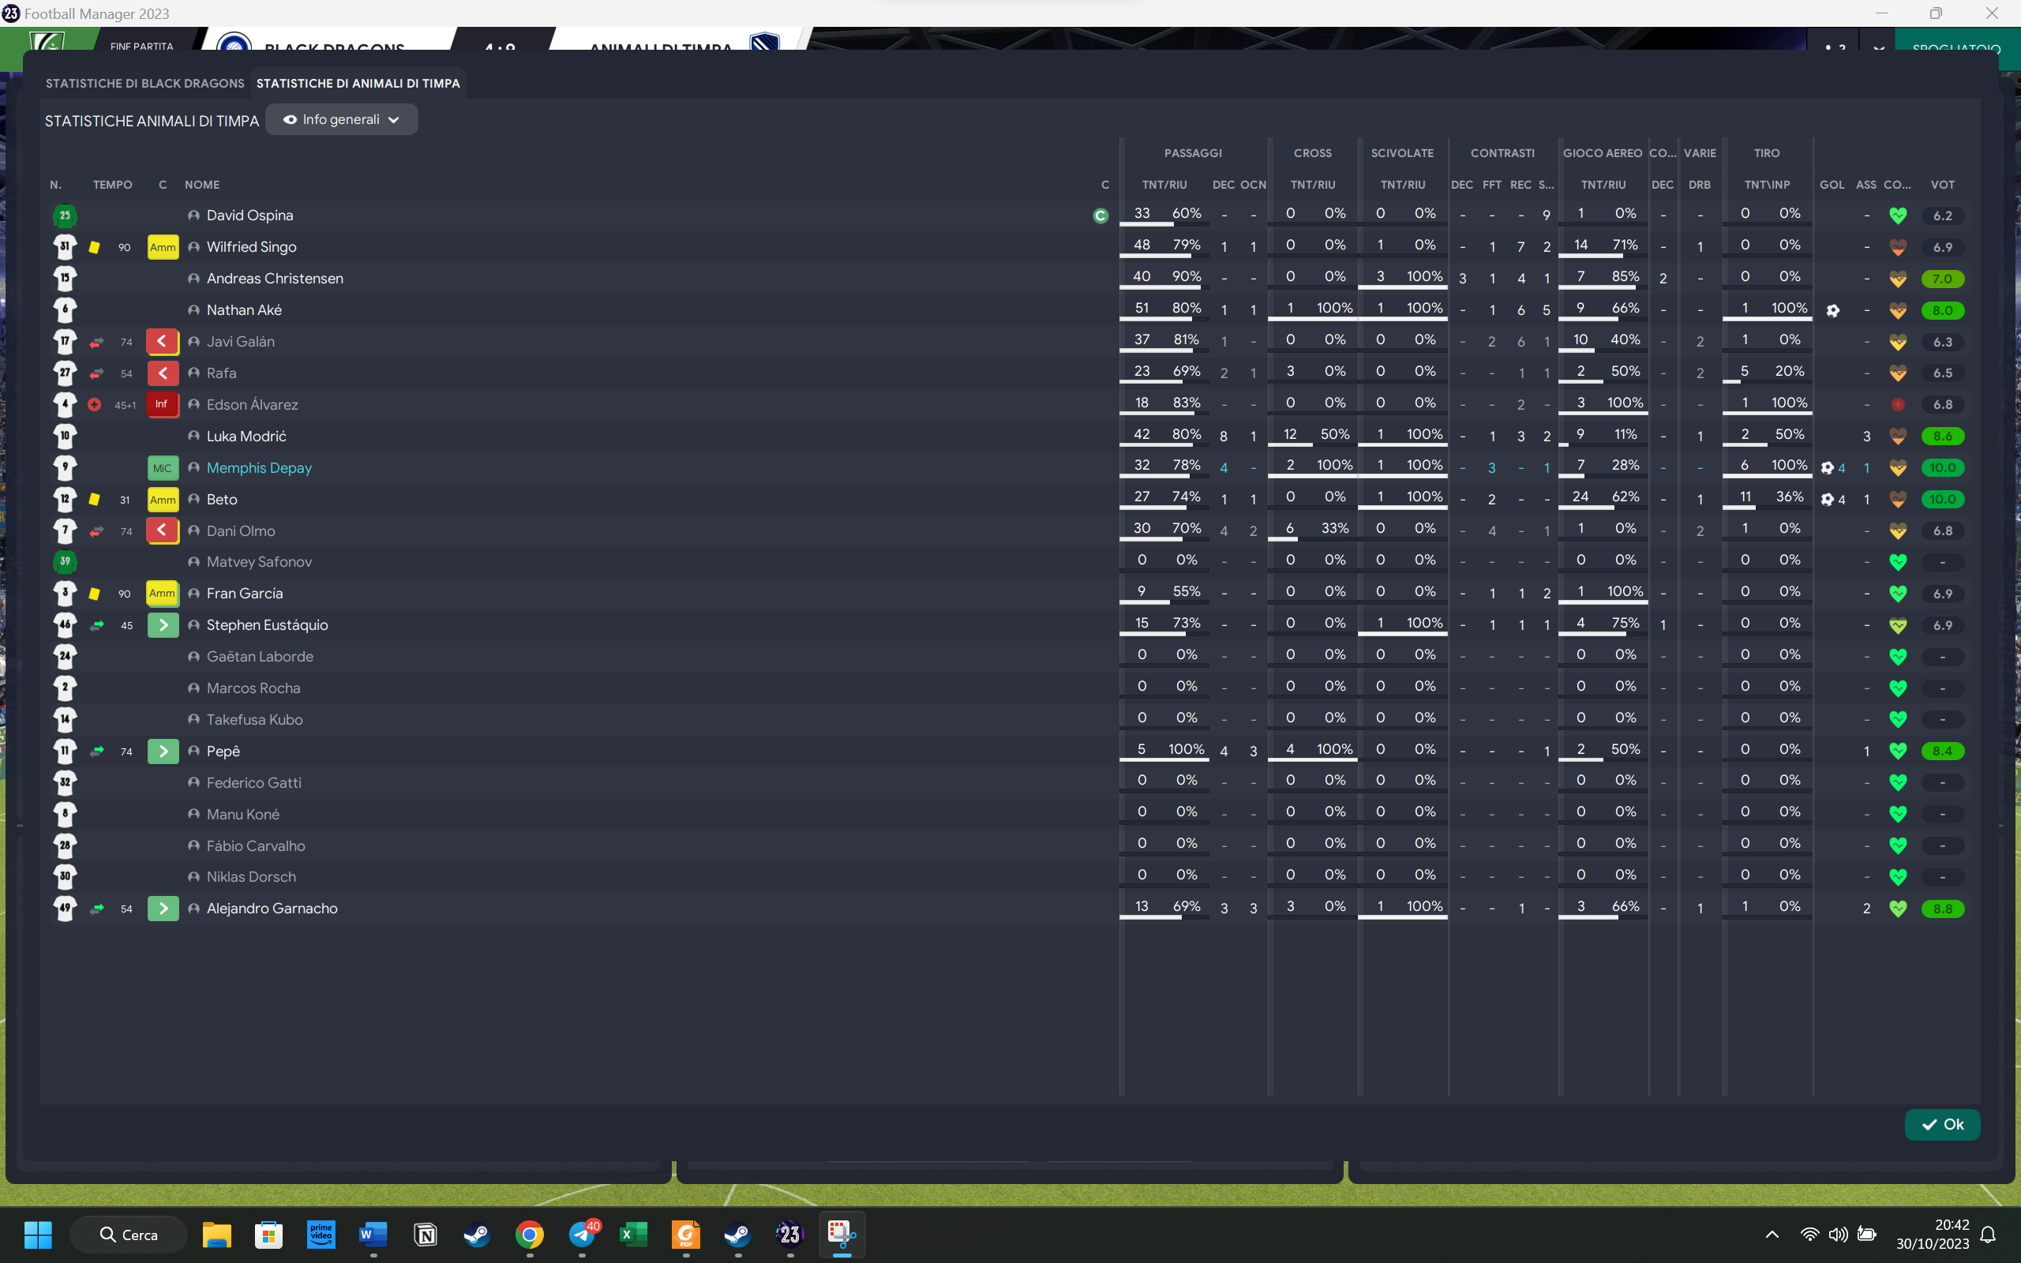Viewport: 2021px width, 1263px height.
Task: Open Google Chrome from the taskbar
Action: click(x=530, y=1235)
